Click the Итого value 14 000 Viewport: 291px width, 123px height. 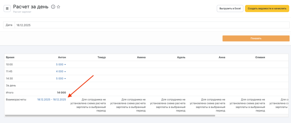(61, 92)
